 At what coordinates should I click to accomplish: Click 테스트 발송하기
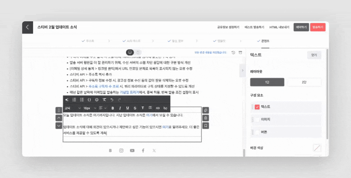point(254,27)
